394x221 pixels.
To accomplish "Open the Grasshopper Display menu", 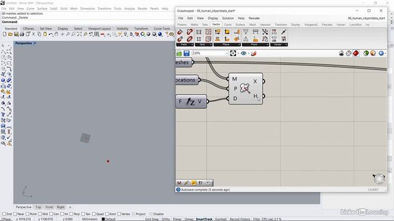I will (x=213, y=18).
